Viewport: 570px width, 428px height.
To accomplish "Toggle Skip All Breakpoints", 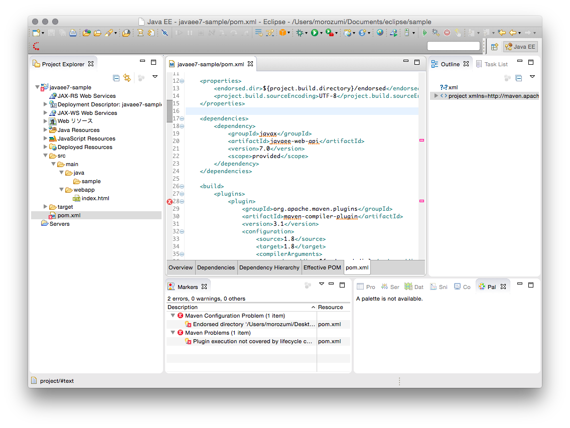I will click(165, 32).
